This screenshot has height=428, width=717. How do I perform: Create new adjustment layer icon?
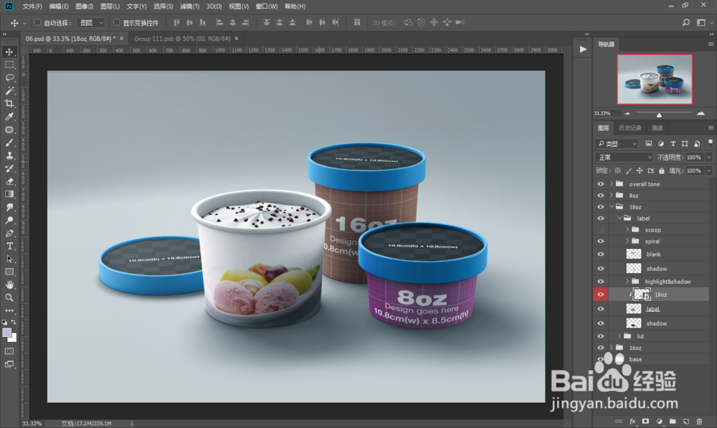click(659, 421)
